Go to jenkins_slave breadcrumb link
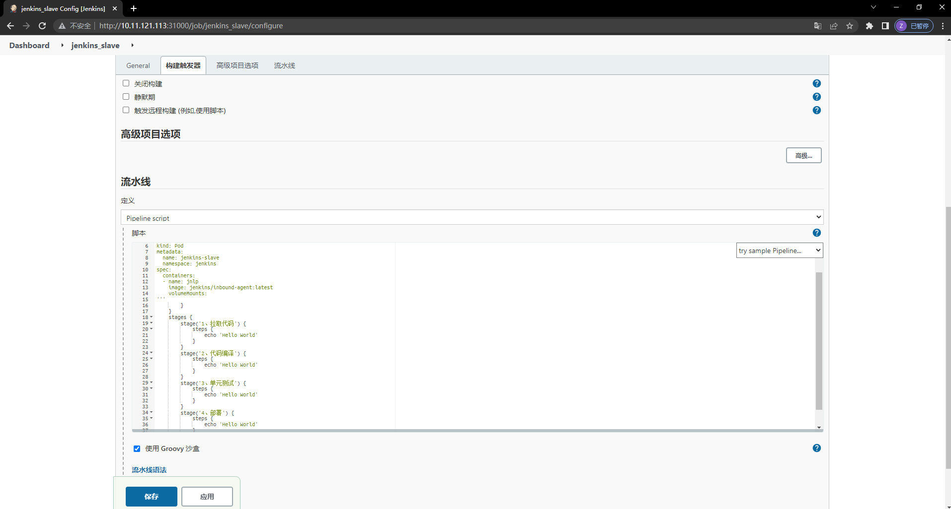The height and width of the screenshot is (509, 951). (95, 45)
